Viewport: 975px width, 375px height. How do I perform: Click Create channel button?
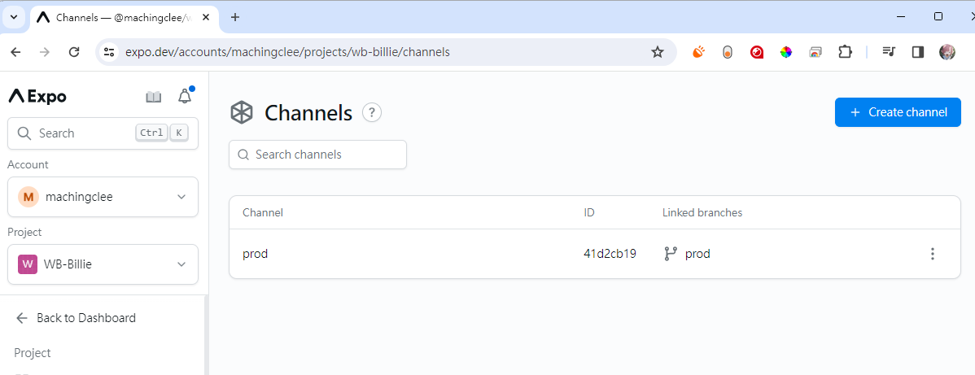pos(898,112)
